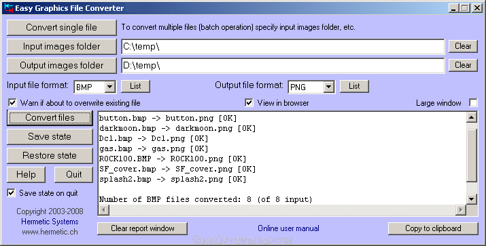
Task: Click List button next to input format
Action: 135,86
